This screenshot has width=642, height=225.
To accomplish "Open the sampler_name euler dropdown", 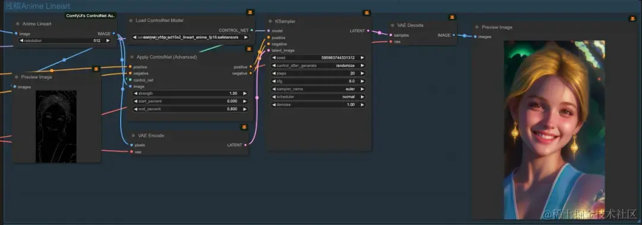I will point(318,89).
